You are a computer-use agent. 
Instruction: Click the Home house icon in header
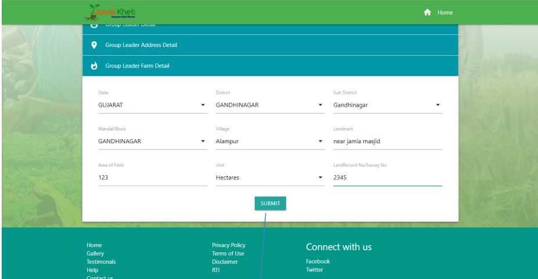coord(428,12)
